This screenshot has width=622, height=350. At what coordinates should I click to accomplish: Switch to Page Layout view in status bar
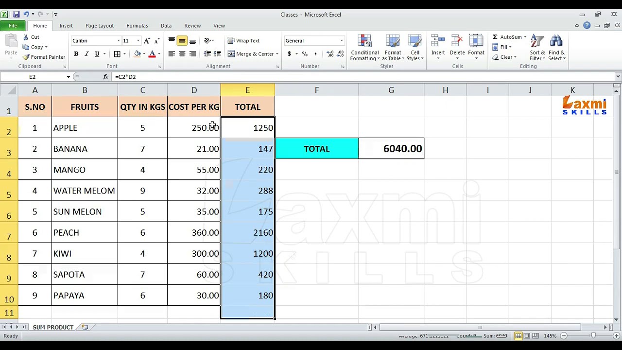527,336
